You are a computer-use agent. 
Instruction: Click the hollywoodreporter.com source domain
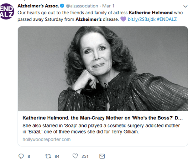pos(46,139)
